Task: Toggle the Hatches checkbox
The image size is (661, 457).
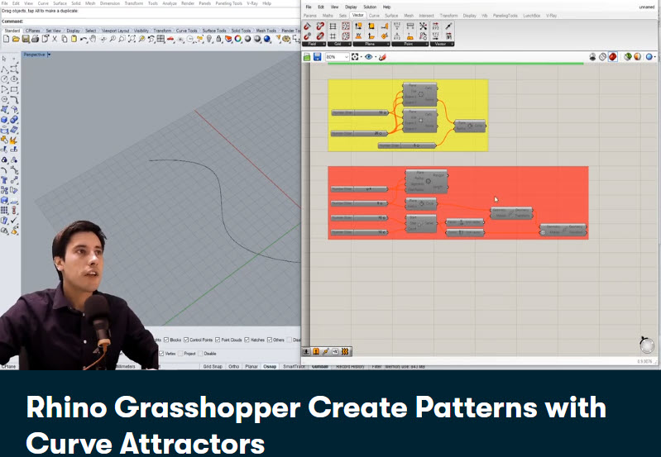Action: pyautogui.click(x=247, y=340)
